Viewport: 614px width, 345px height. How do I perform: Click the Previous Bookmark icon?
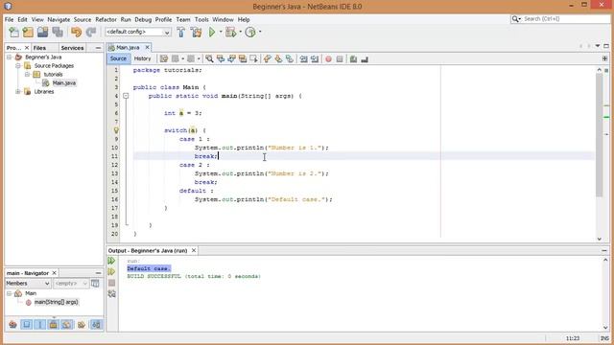coord(268,59)
